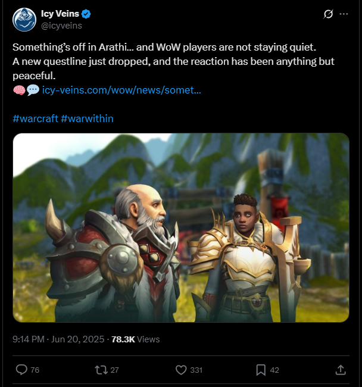Viewport: 362px width, 387px height.
Task: Click the @icyveins handle
Action: (61, 26)
